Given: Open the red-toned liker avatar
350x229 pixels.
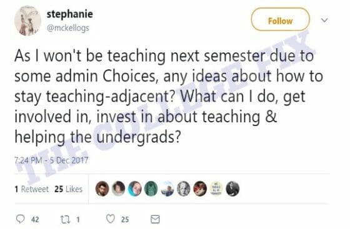Looking at the screenshot, I should pos(200,188).
